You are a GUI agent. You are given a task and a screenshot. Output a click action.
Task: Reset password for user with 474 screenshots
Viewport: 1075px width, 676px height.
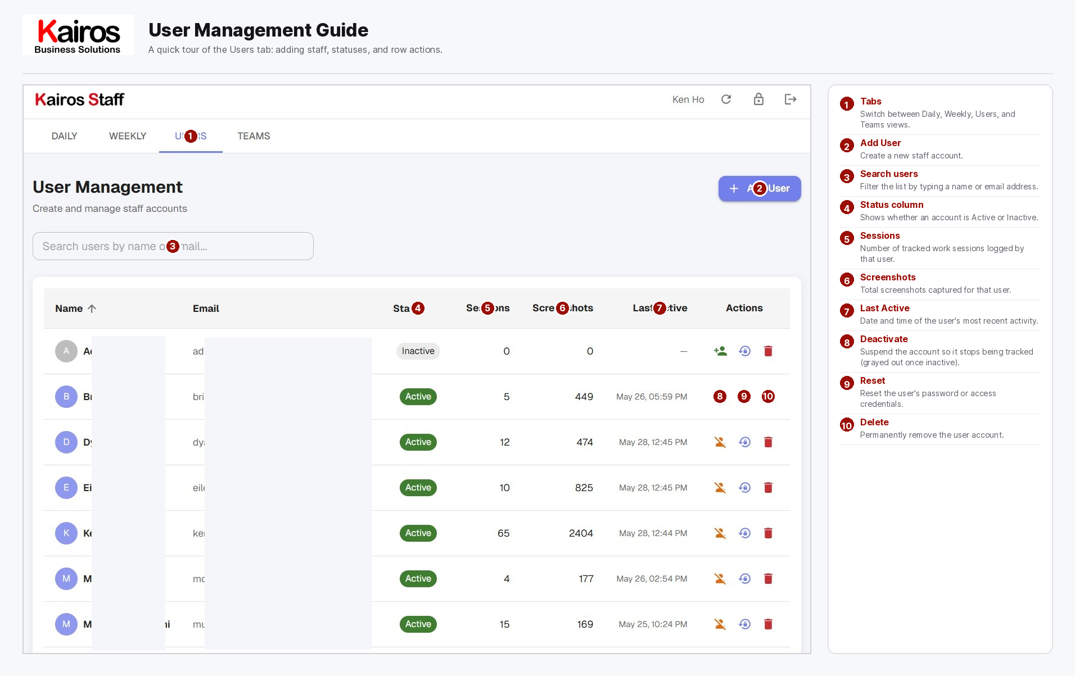(744, 442)
